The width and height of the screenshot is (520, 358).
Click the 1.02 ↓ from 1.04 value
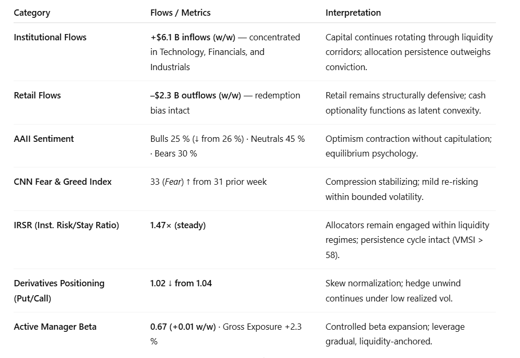pos(181,283)
